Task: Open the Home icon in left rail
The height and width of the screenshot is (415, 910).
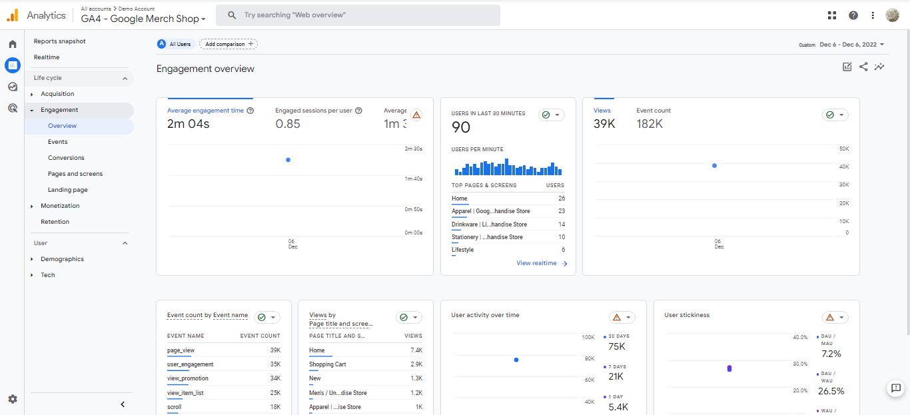Action: click(13, 44)
